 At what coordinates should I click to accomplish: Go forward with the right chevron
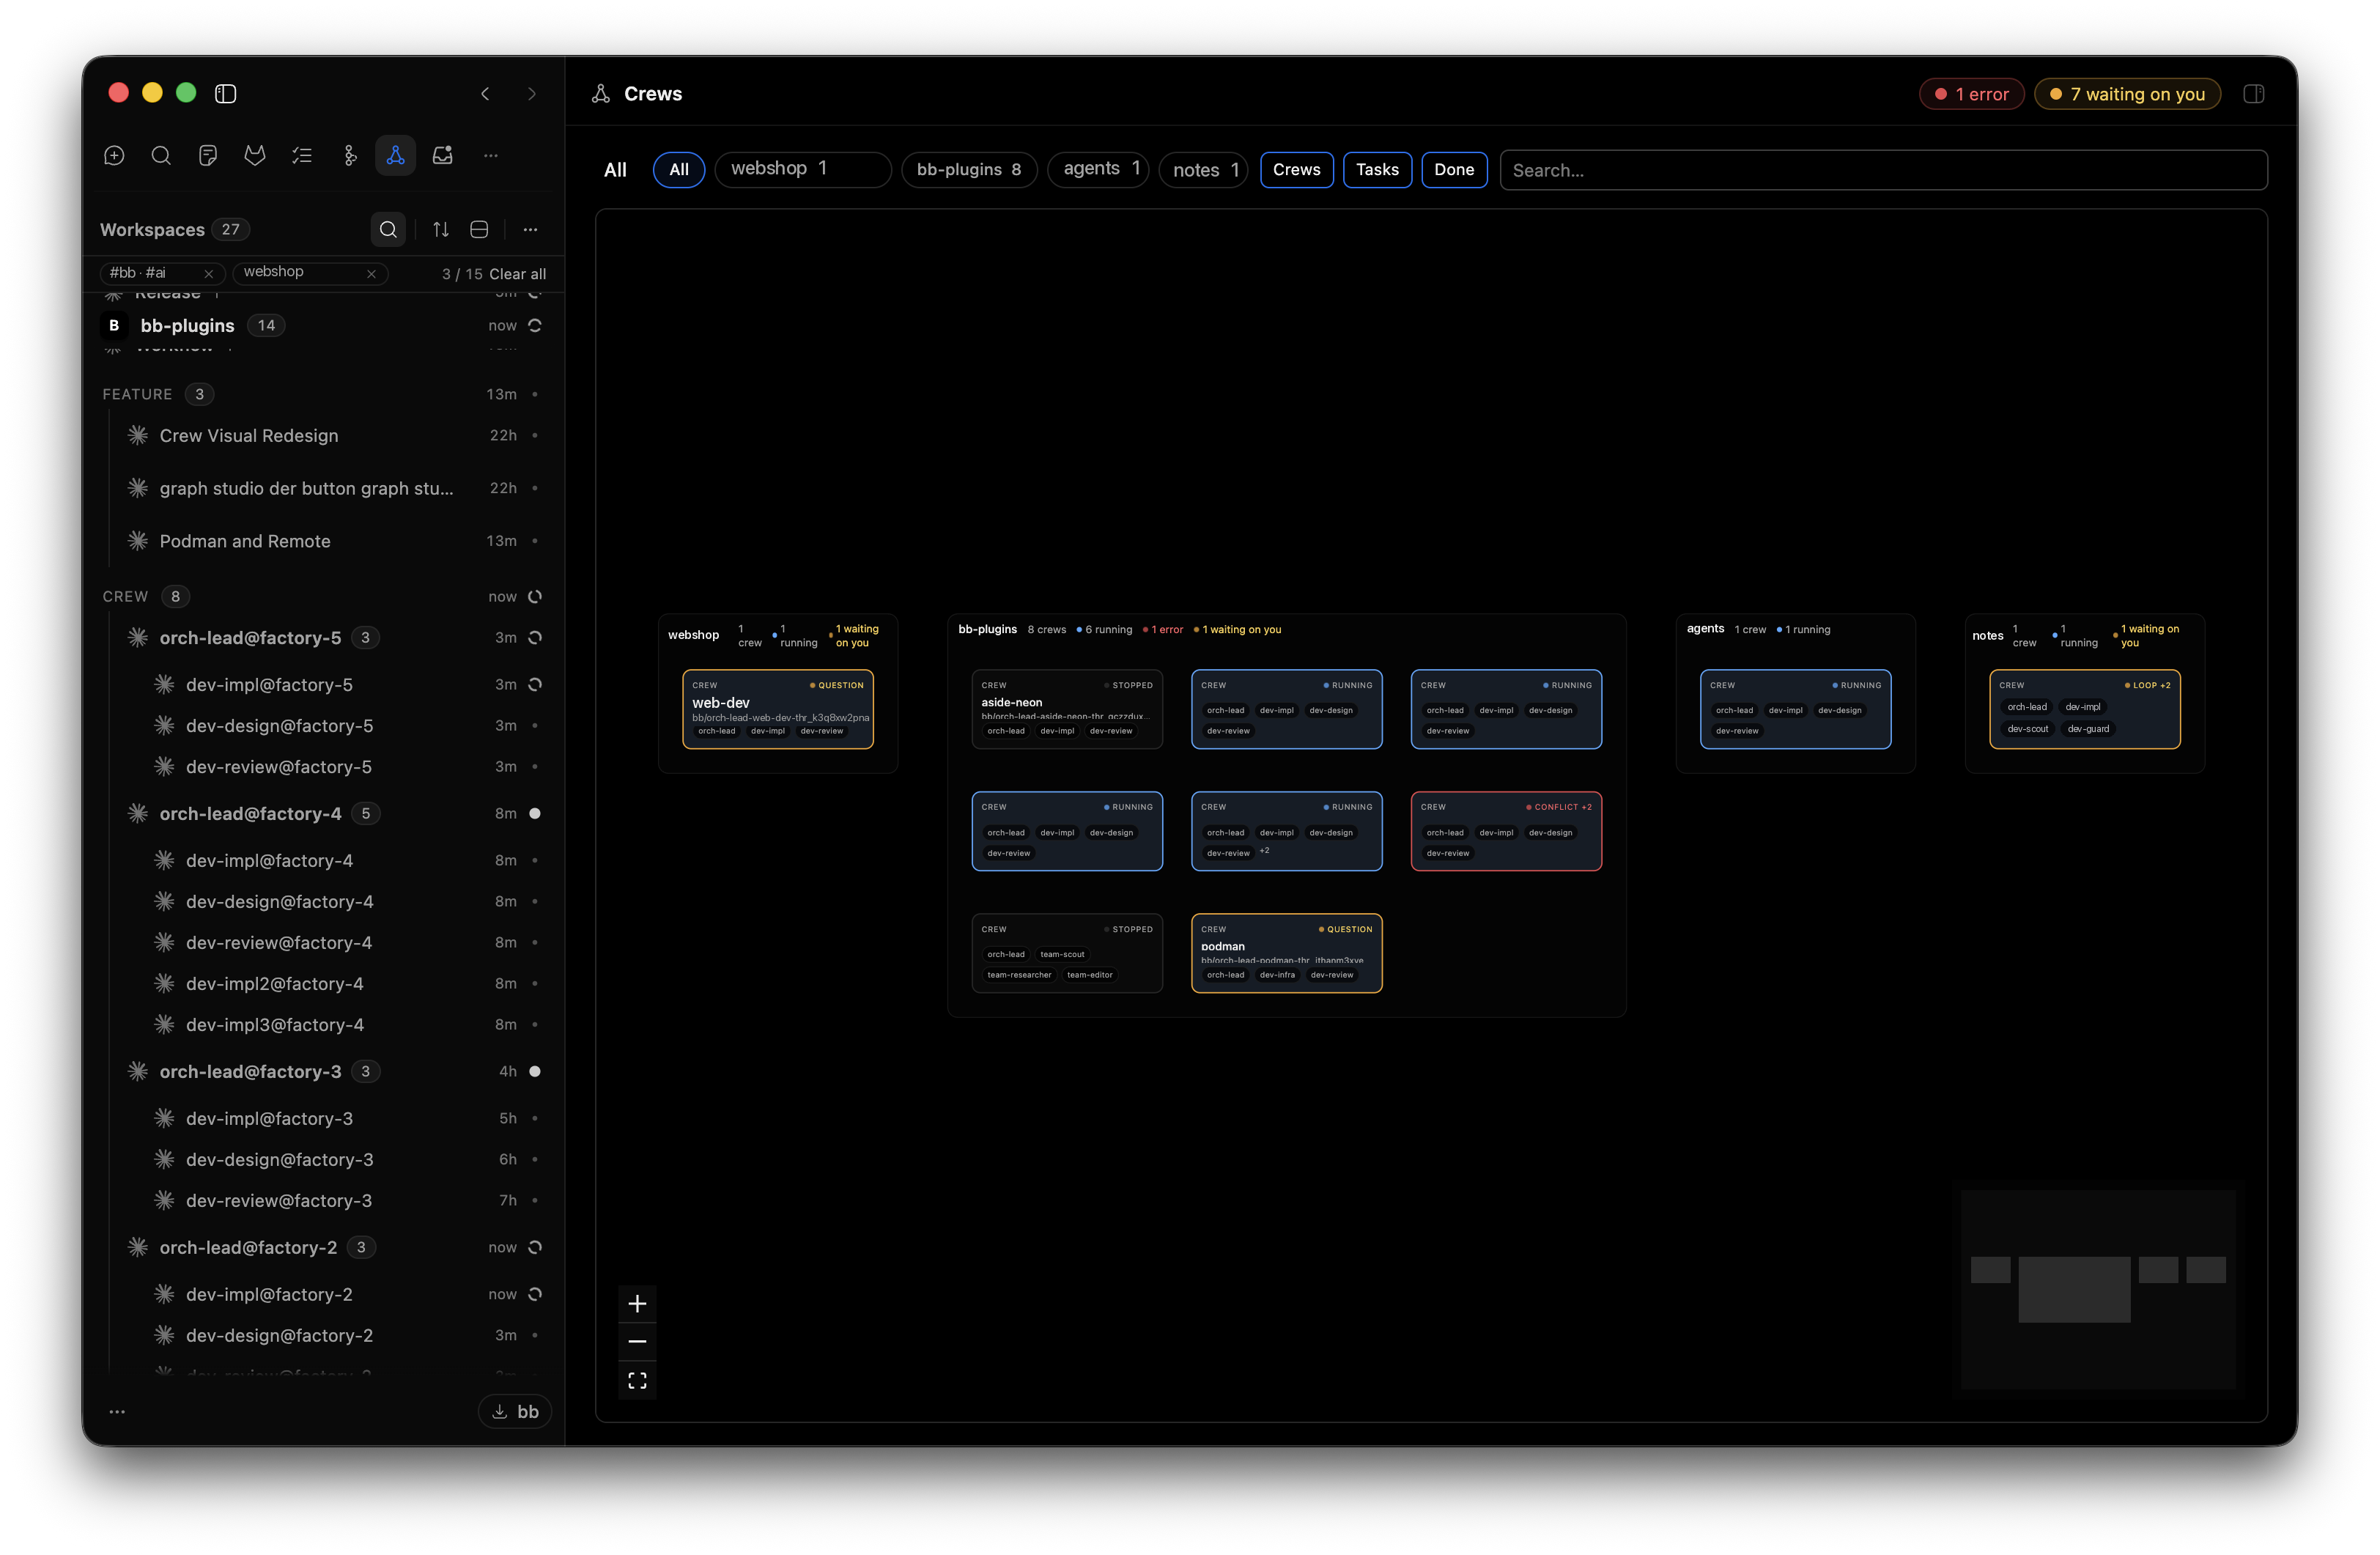[x=532, y=93]
